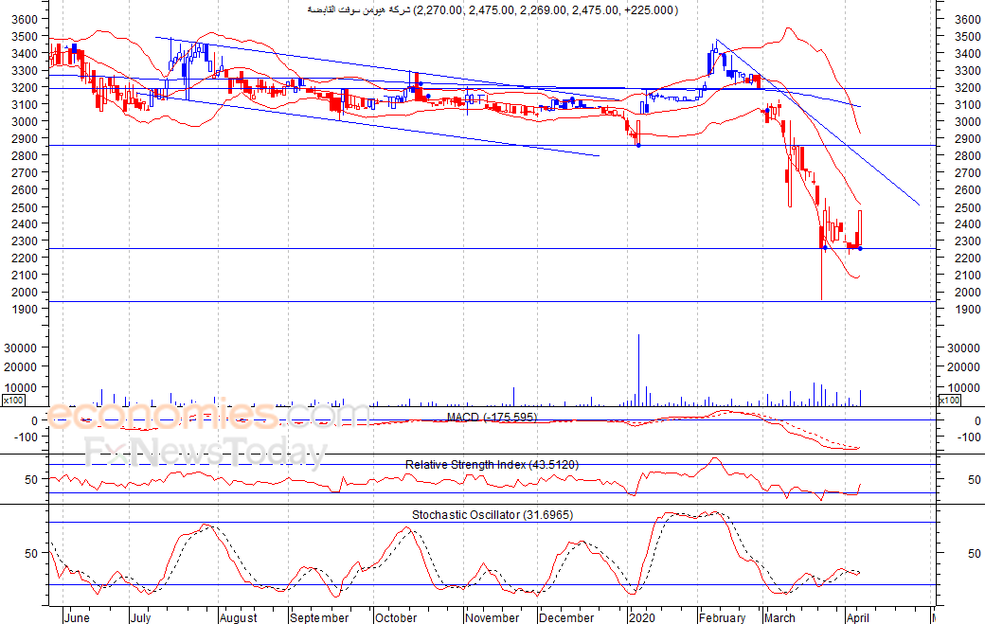Click the Stochastic Oscillator label
Image resolution: width=985 pixels, height=624 pixels.
[492, 514]
